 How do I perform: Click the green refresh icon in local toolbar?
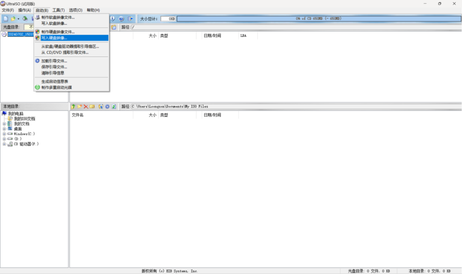point(114,107)
